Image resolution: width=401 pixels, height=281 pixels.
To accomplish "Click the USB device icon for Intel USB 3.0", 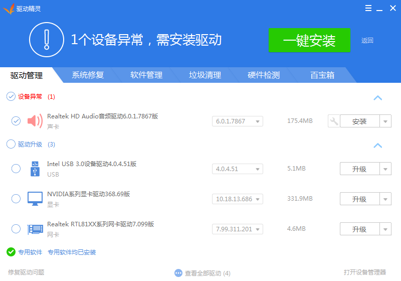I will (x=35, y=169).
